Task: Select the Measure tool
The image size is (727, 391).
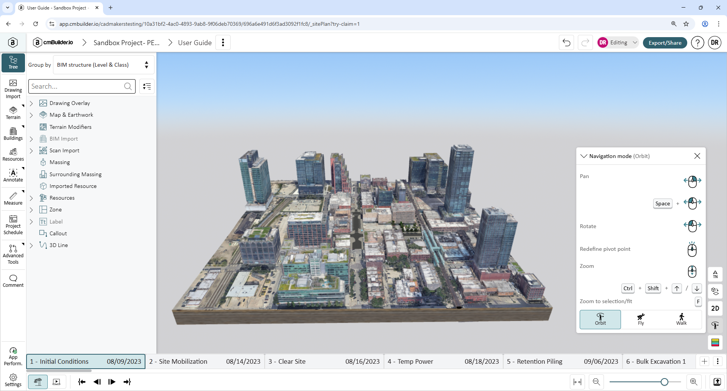Action: pos(13,199)
